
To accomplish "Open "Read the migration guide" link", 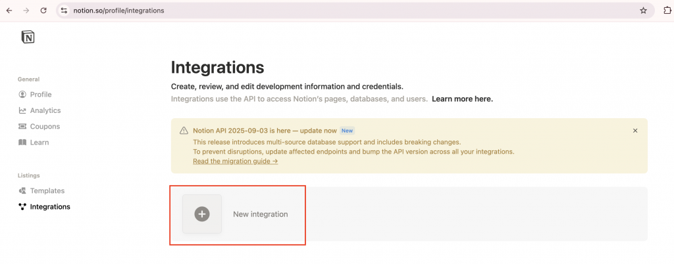I will click(235, 161).
